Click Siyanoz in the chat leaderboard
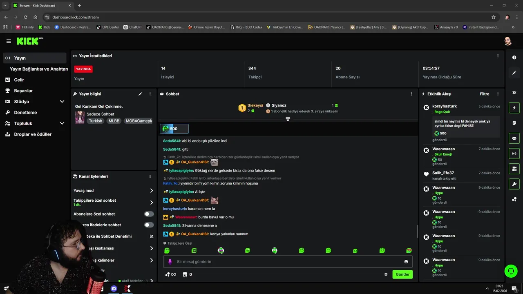 point(279,105)
